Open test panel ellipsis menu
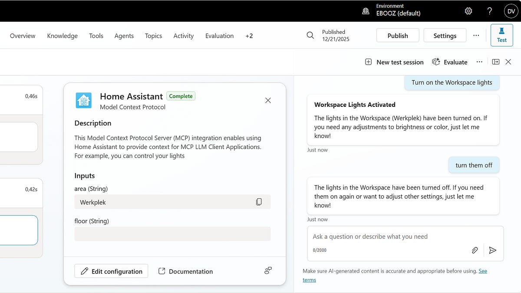 479,62
